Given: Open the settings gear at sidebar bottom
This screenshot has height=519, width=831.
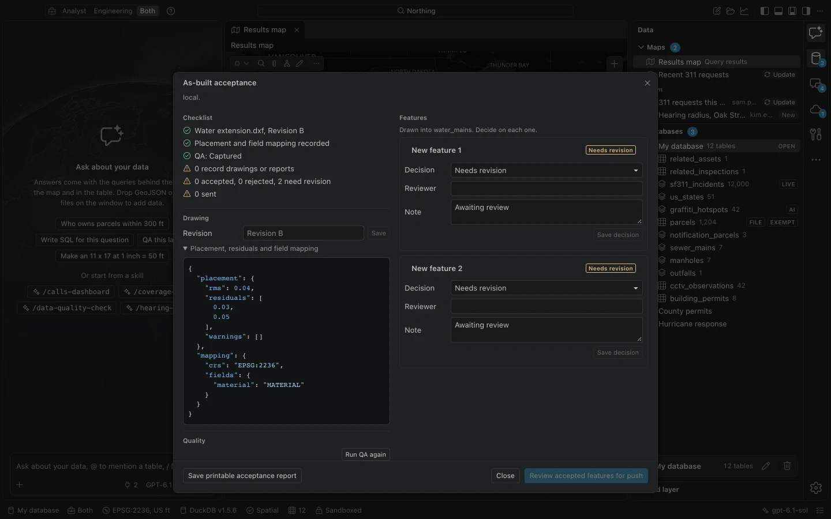Looking at the screenshot, I should [815, 488].
